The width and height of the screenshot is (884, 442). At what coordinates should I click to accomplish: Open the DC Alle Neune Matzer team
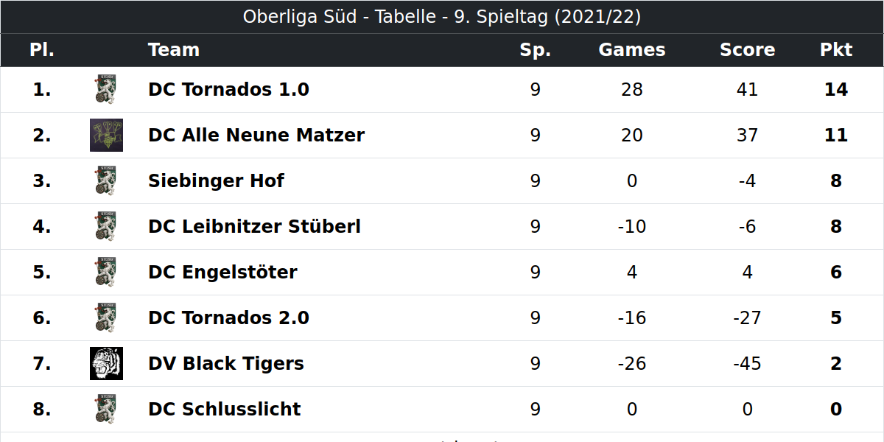256,136
